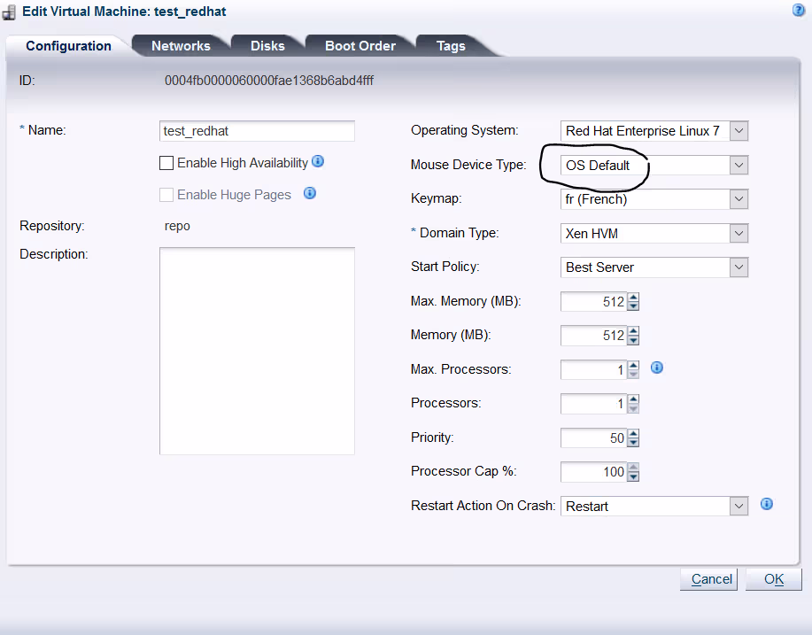Click inside the Description text area
The image size is (812, 635).
257,351
